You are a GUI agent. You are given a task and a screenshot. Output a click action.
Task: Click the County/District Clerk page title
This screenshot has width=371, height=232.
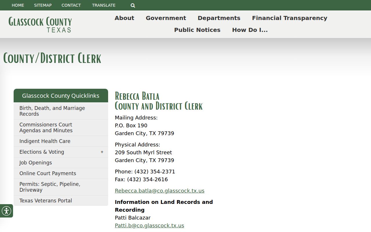pos(52,58)
